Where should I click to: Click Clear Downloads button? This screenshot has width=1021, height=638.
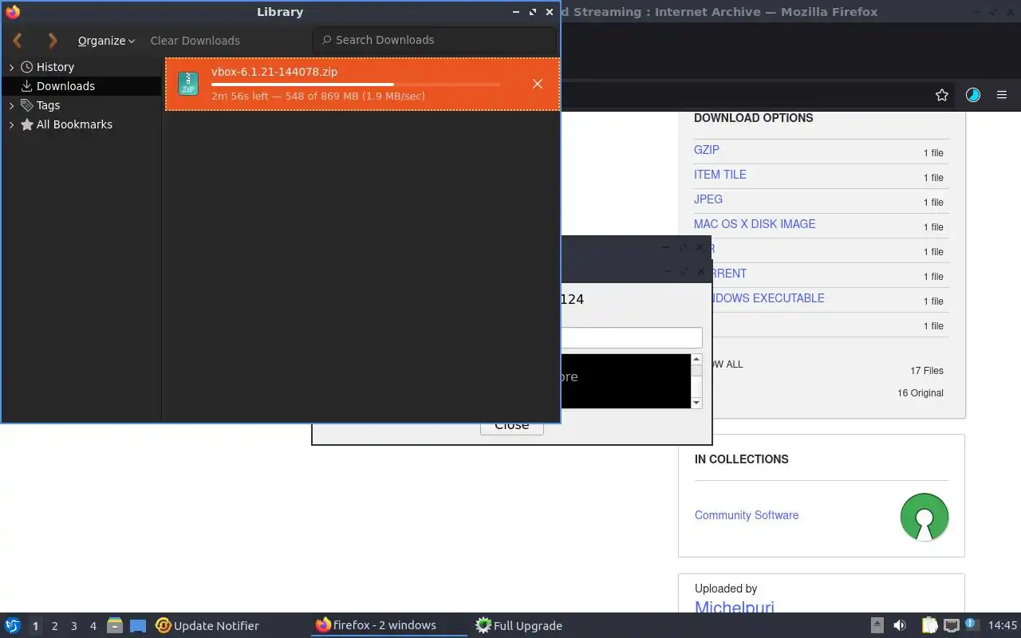point(195,41)
